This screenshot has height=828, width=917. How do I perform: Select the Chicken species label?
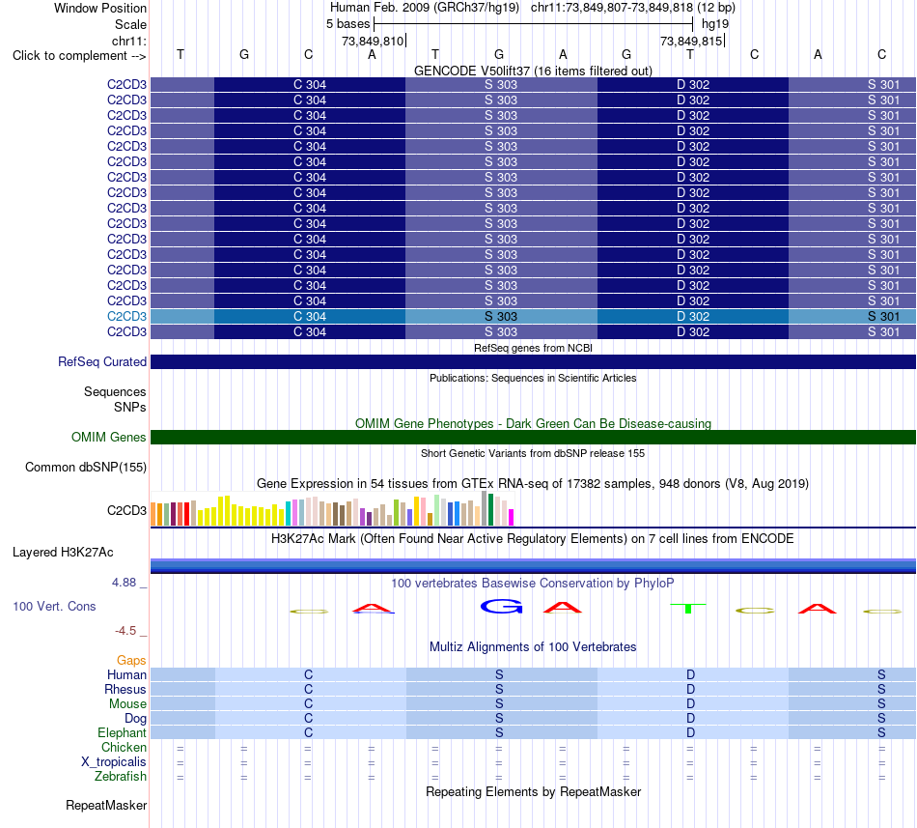tap(124, 747)
